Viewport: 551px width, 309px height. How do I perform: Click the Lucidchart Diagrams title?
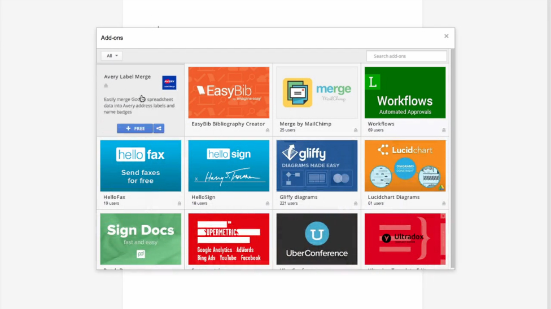[x=393, y=197]
